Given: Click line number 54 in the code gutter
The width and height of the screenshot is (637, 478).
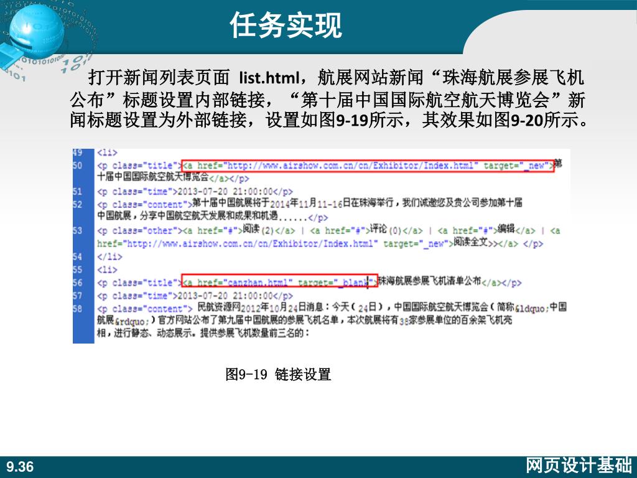Looking at the screenshot, I should click(x=78, y=256).
